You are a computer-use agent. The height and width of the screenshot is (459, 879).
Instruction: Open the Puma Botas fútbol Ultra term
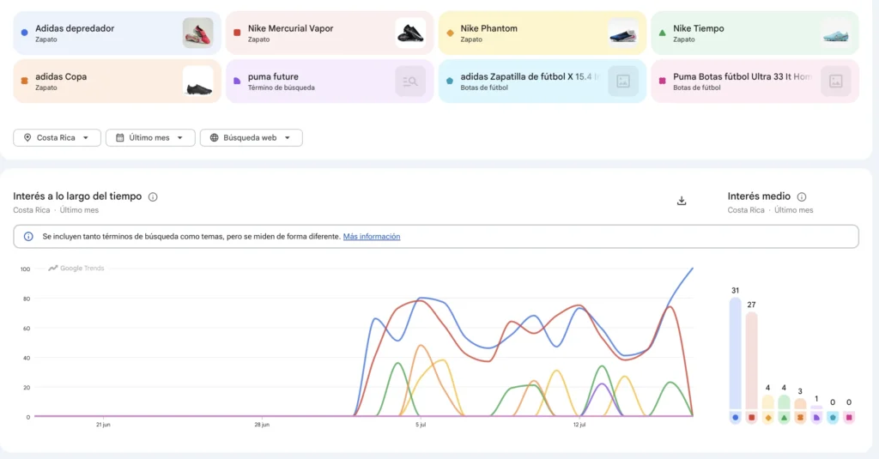click(x=755, y=82)
